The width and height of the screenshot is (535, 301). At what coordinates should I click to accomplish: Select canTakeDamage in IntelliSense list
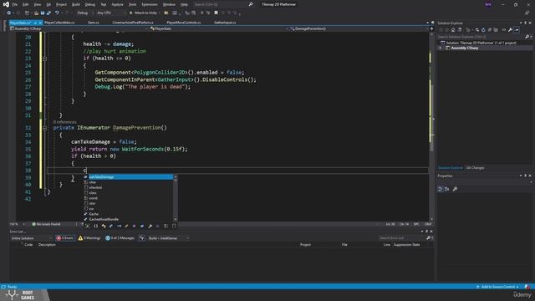tap(129, 177)
